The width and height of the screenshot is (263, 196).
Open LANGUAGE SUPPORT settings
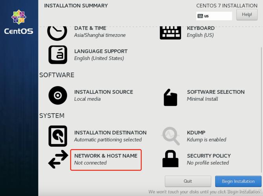pos(101,51)
